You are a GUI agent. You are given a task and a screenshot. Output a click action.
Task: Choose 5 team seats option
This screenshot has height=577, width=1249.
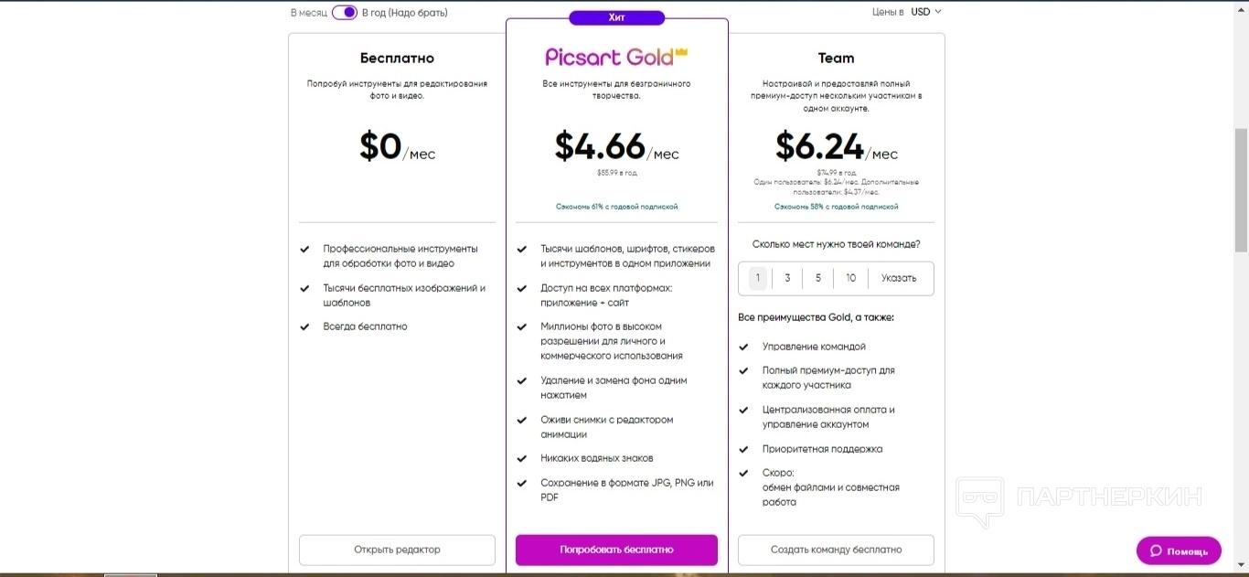click(818, 278)
